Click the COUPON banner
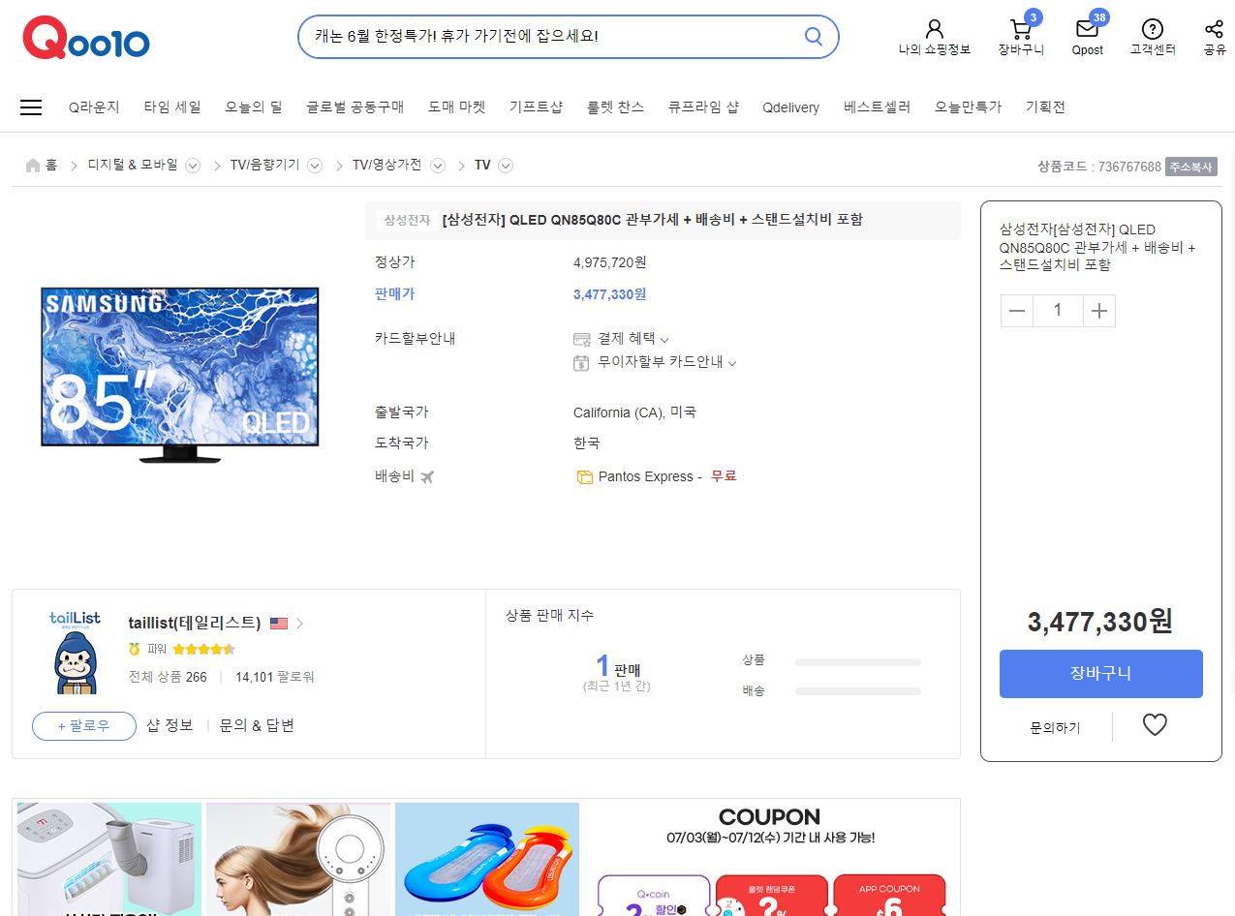 coord(770,859)
